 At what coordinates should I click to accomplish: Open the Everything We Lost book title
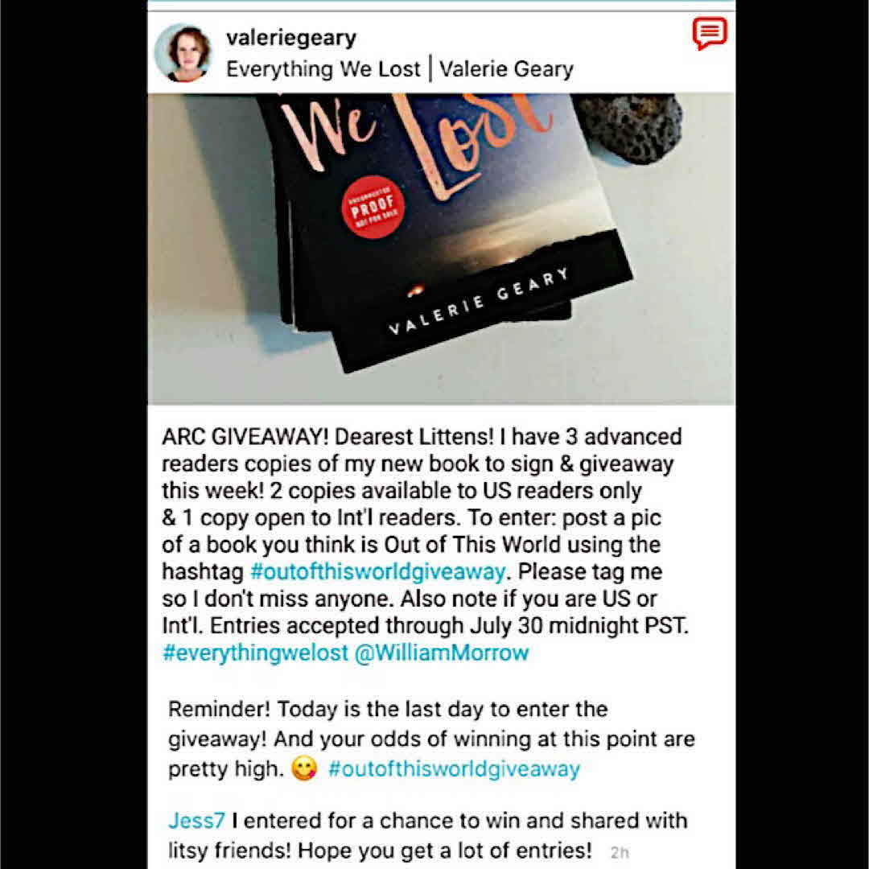[x=323, y=69]
